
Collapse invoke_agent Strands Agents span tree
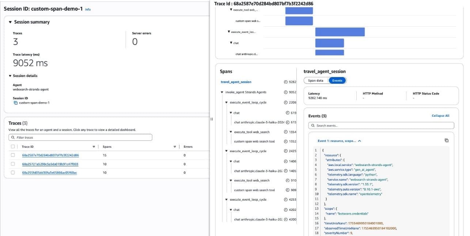pos(222,92)
